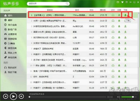Download row 5 song by 山海

pyautogui.click(x=125, y=38)
